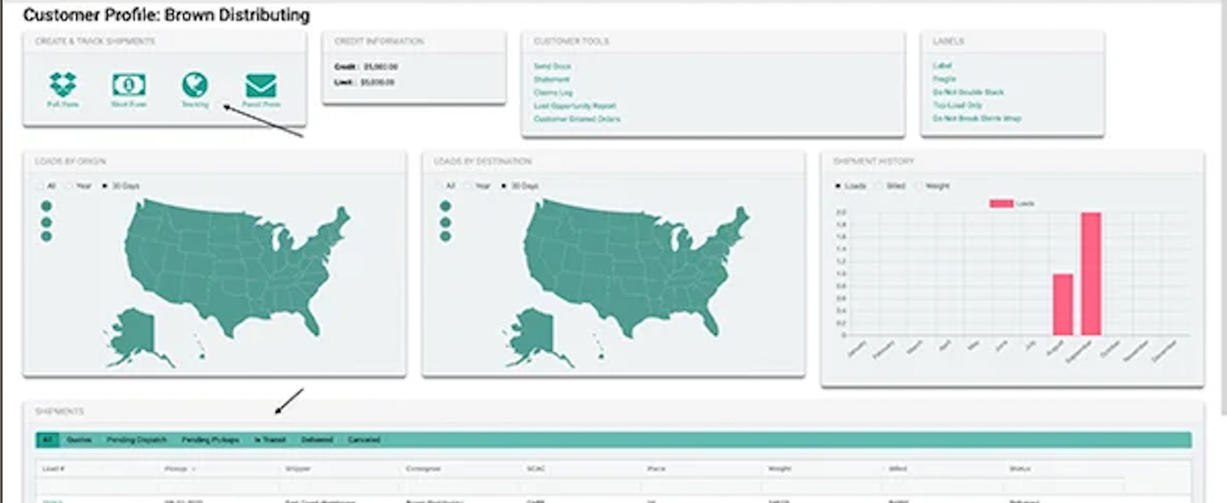Open the Short Form dollar bill icon
Viewport: 1227px width, 503px height.
tap(129, 85)
